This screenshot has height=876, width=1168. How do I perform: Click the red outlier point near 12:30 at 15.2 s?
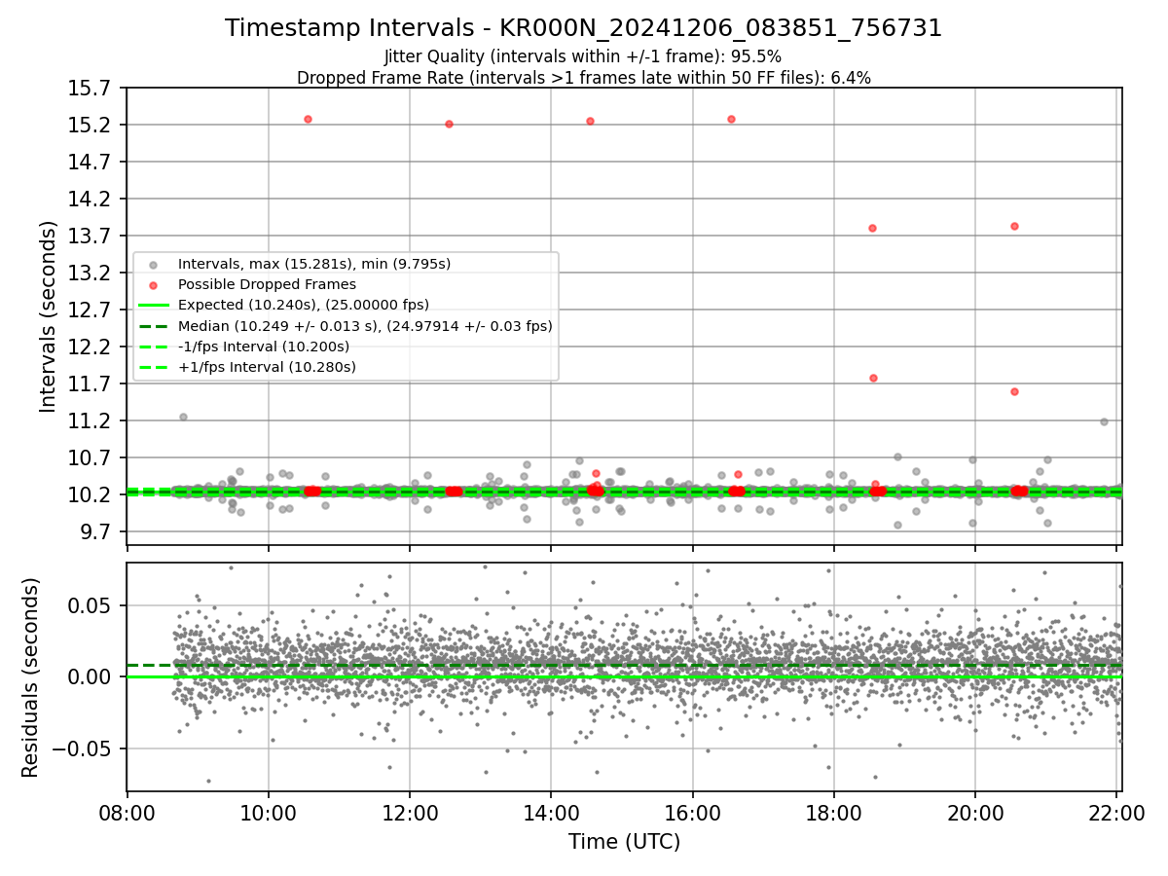point(449,124)
